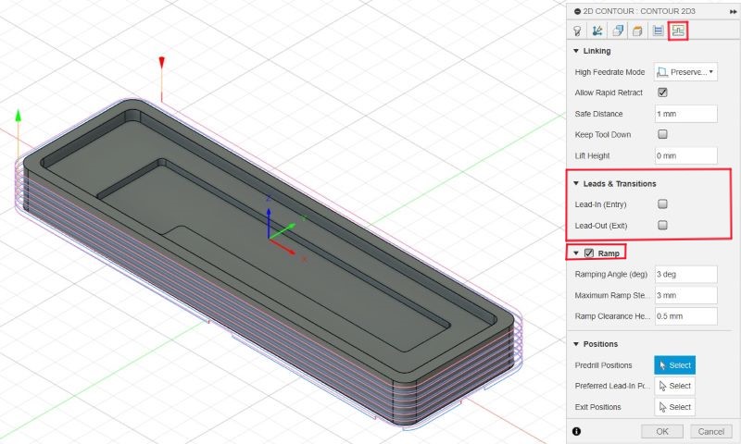Click the blue Z axis of the triad

[269, 223]
